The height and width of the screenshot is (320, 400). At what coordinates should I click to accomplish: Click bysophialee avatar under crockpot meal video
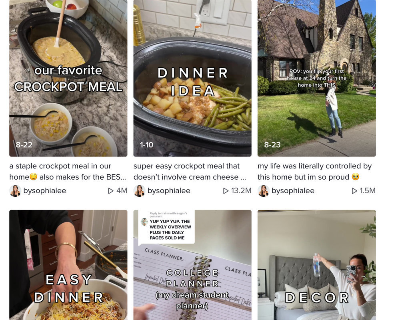(15, 191)
